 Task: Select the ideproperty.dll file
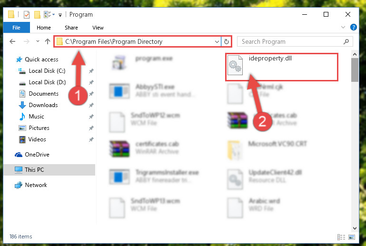point(281,67)
